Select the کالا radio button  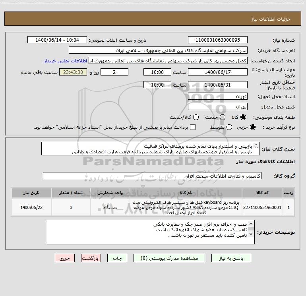coord(243,117)
